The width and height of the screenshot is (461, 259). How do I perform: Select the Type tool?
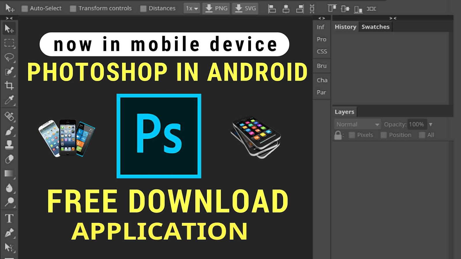click(x=9, y=218)
